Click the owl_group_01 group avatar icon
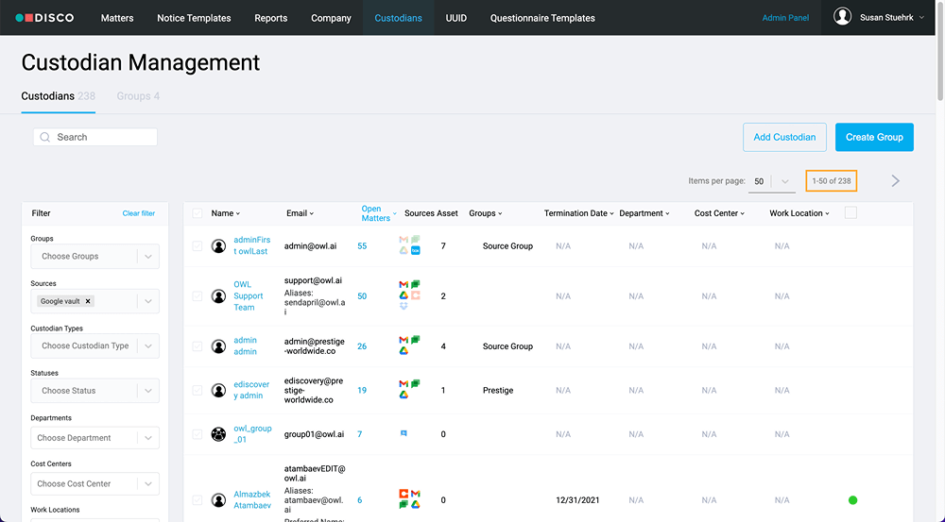This screenshot has height=522, width=945. coord(218,434)
